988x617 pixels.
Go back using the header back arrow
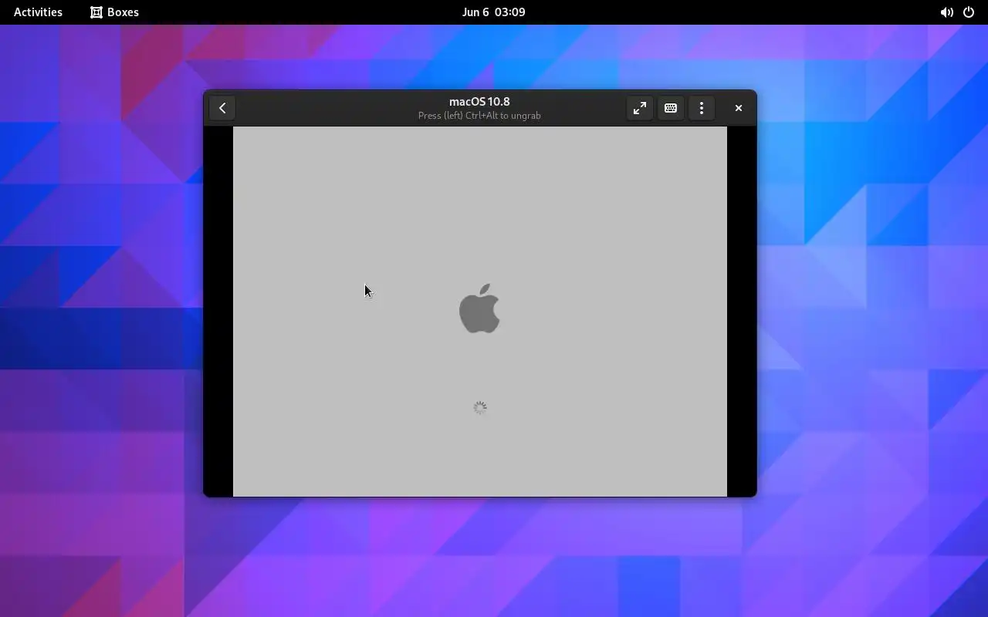tap(222, 108)
